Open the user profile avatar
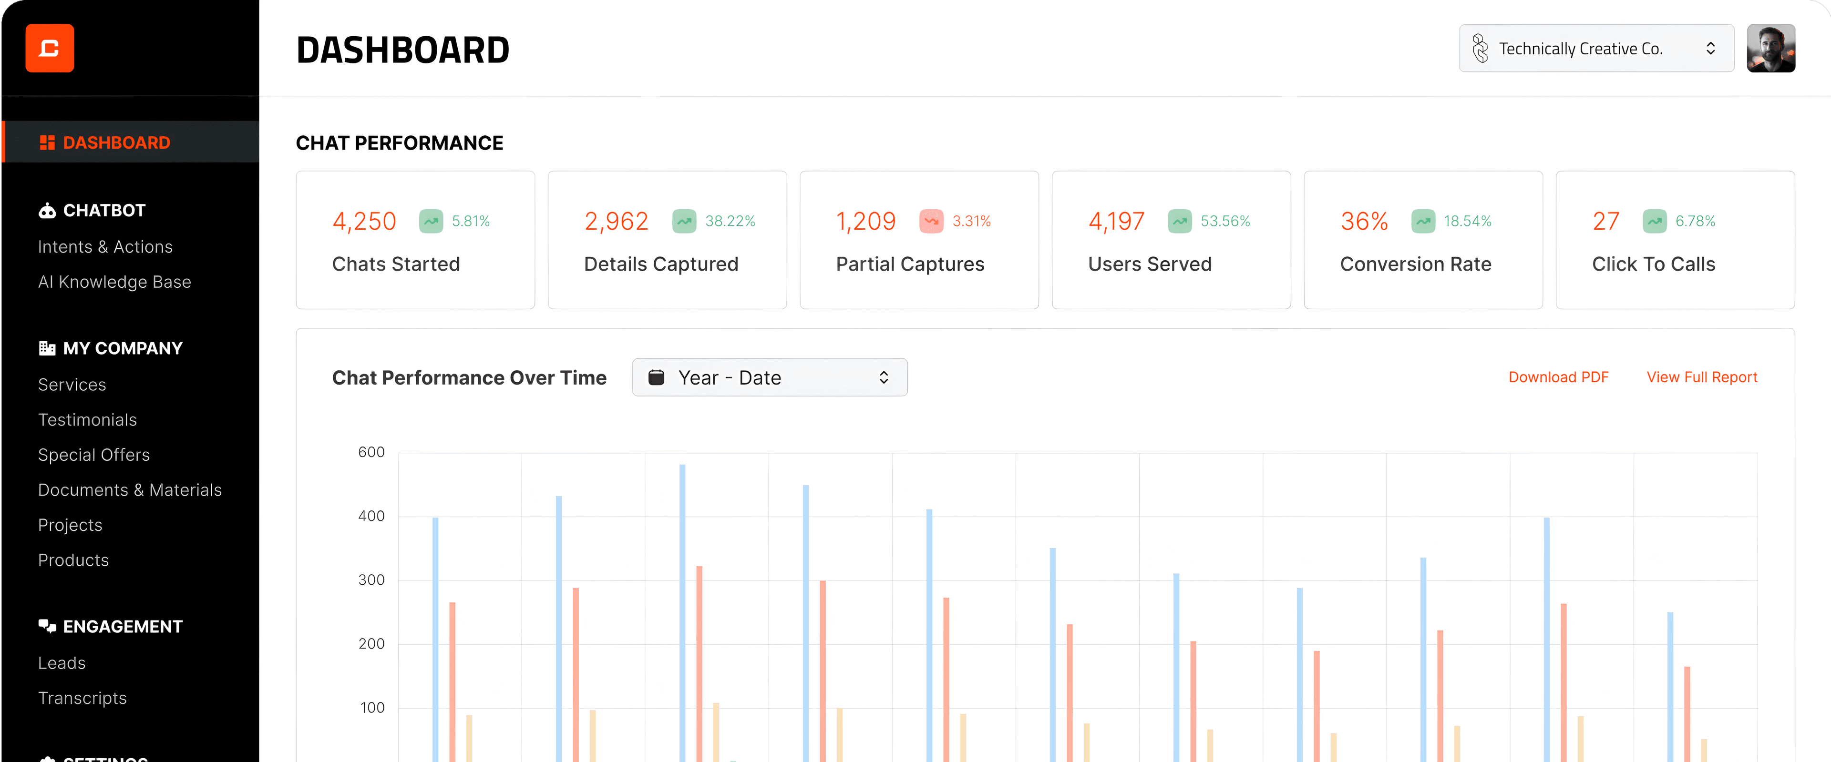 click(1770, 48)
